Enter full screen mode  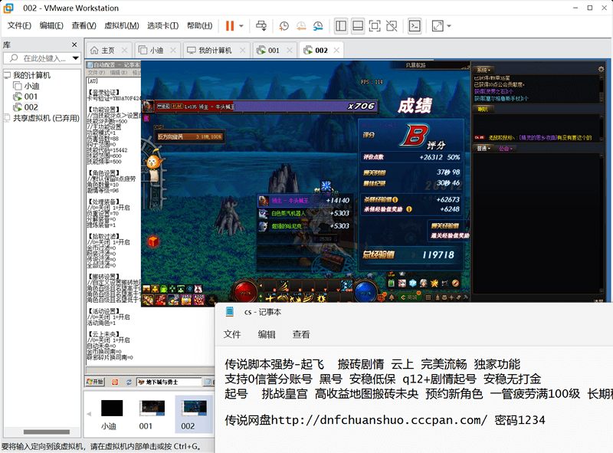coord(375,26)
